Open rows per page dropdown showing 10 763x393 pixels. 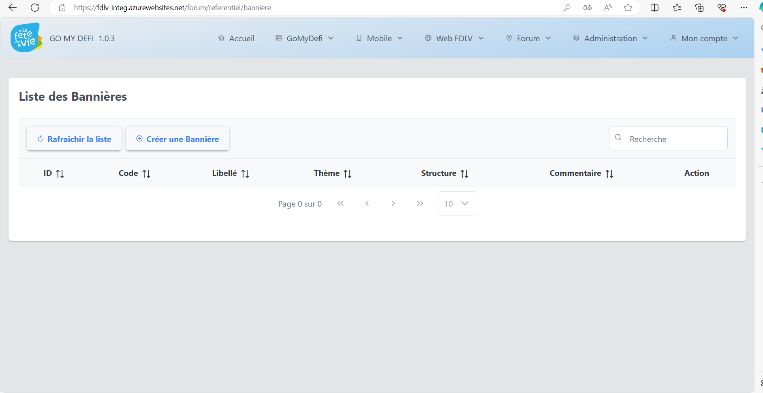457,203
